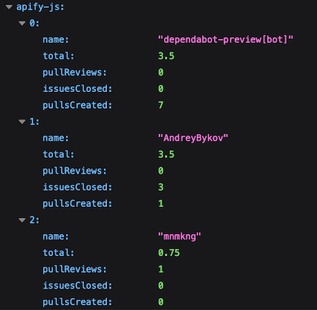Click pullReviews key under mnmkng entry
This screenshot has width=317, height=310.
click(74, 270)
